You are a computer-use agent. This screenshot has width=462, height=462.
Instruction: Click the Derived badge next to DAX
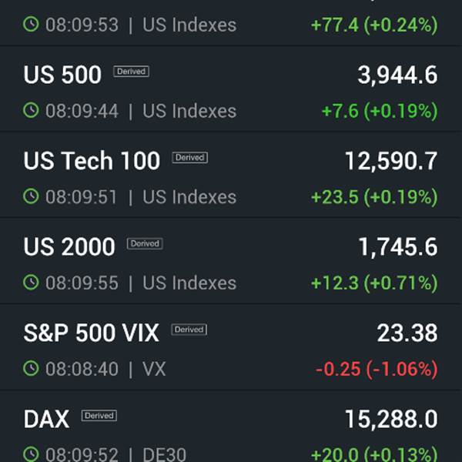click(x=99, y=416)
